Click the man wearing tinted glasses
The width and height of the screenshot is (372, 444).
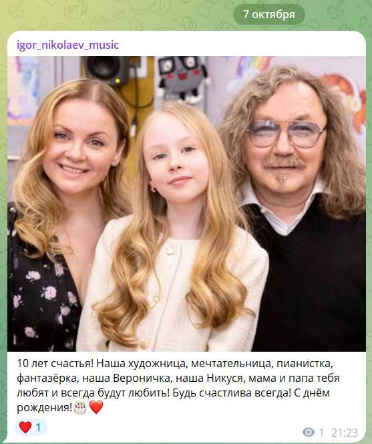[x=295, y=204]
